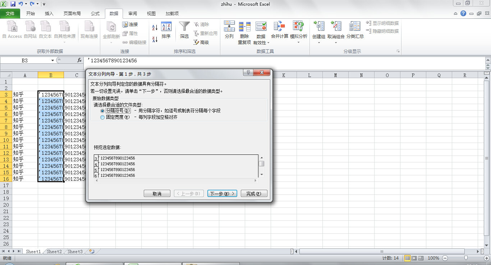Click Properties (属性) in ribbon
The image size is (491, 265).
[130, 33]
